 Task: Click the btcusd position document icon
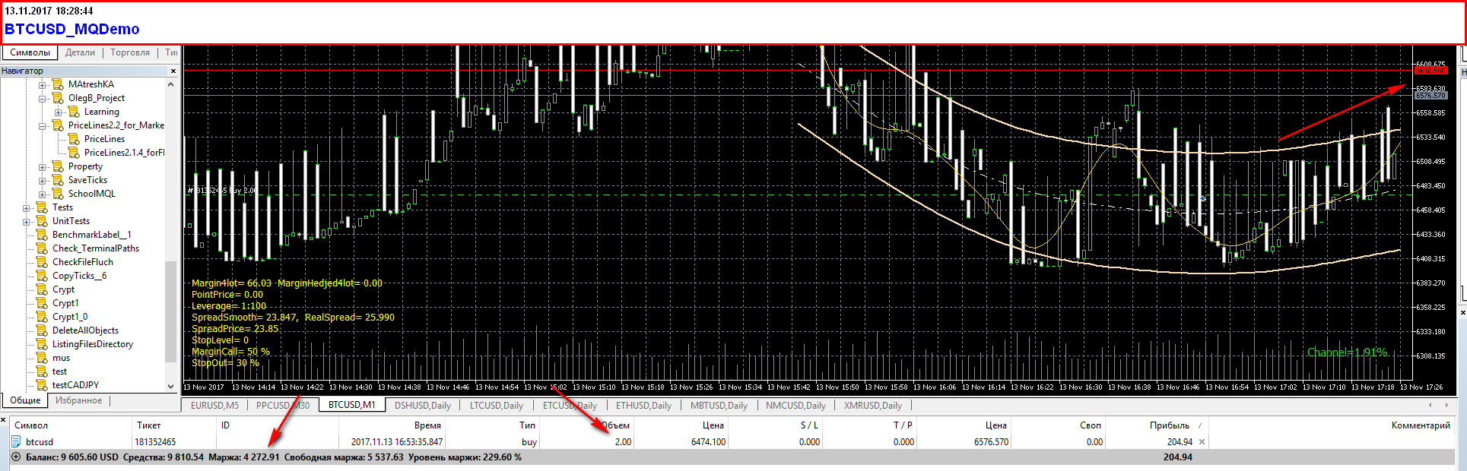(x=16, y=441)
